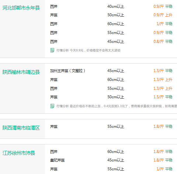Click the document icon beside 今天0.9元 analysis
The height and width of the screenshot is (174, 177).
52,50
